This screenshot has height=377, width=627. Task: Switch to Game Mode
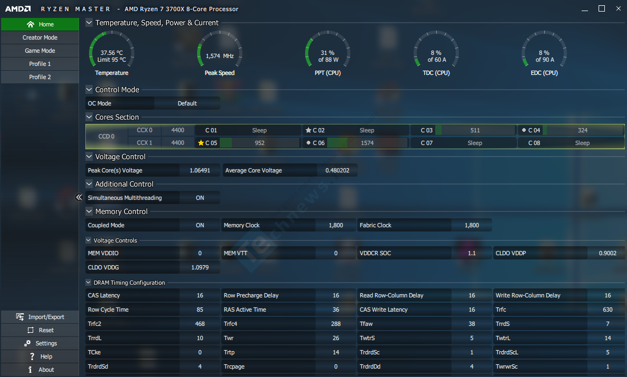coord(40,51)
